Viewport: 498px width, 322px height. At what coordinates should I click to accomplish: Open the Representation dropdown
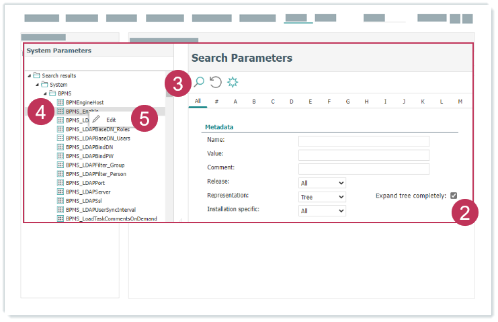click(322, 197)
